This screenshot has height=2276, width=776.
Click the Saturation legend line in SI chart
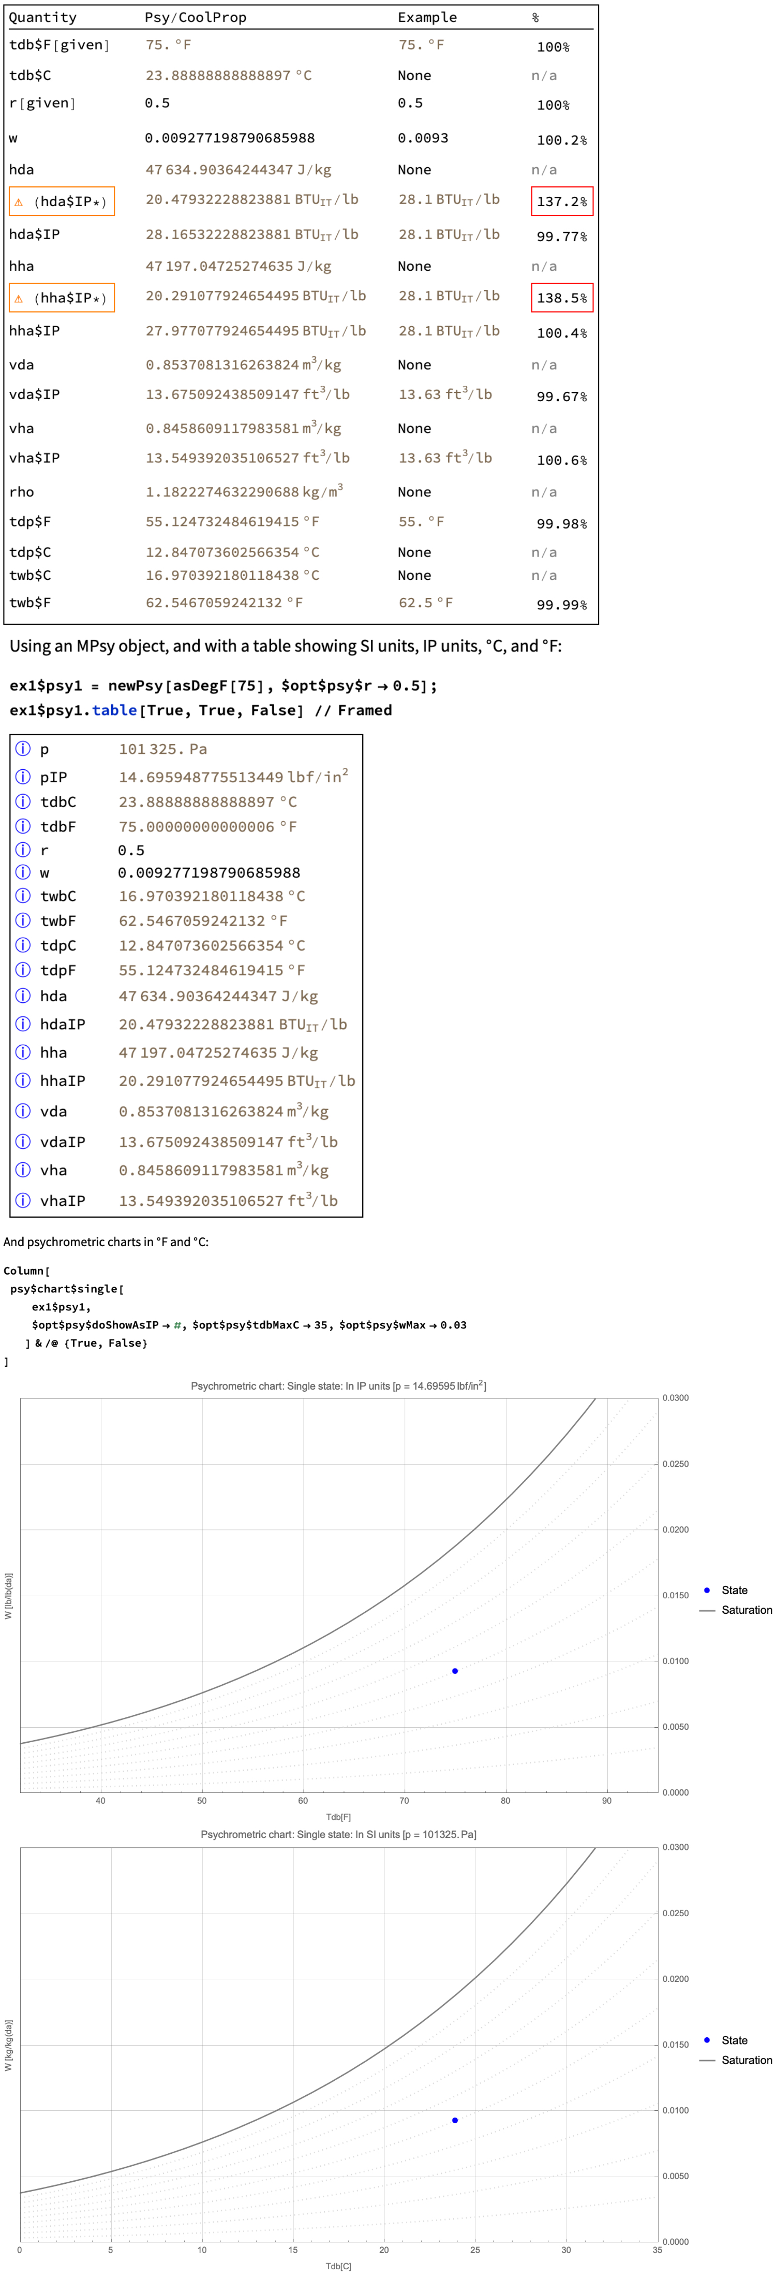(x=706, y=2060)
